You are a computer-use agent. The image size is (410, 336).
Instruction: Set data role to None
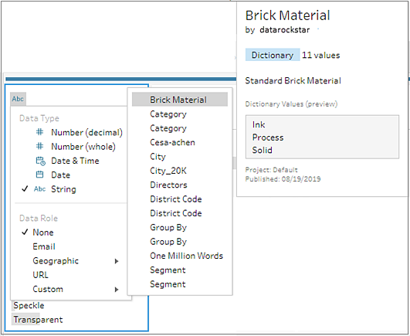pyautogui.click(x=43, y=232)
